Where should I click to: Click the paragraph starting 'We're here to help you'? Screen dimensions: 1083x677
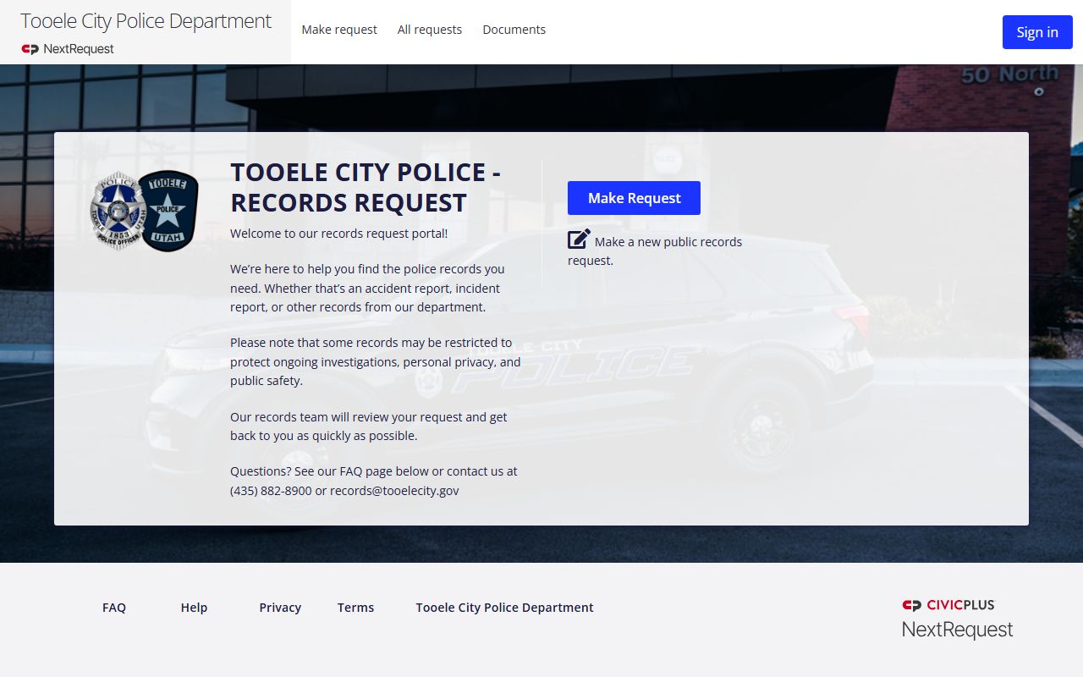coord(367,288)
